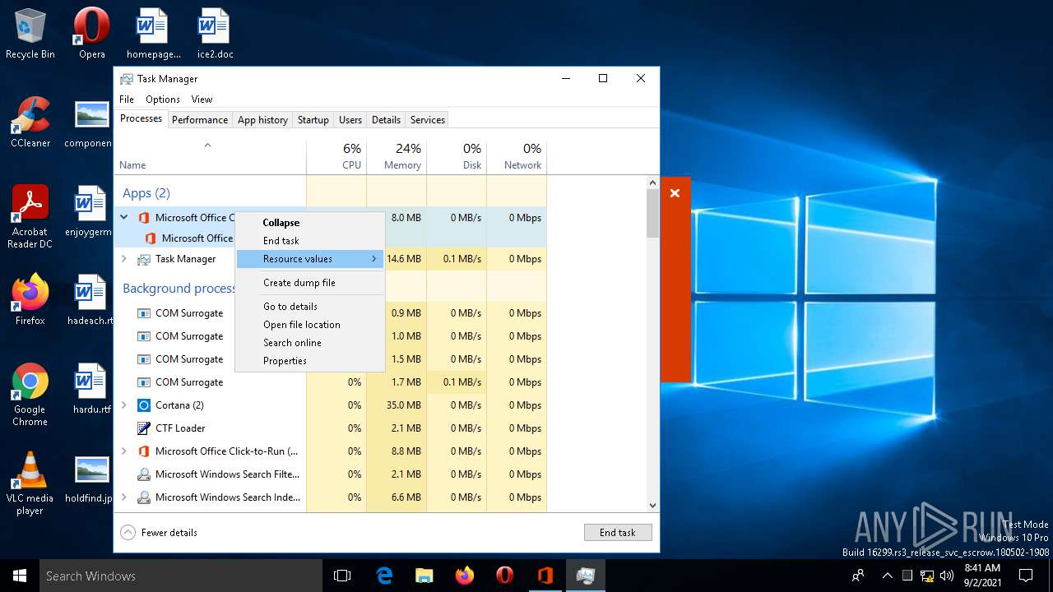The width and height of the screenshot is (1053, 592).
Task: Click the Search Windows taskbar box
Action: pos(181,576)
